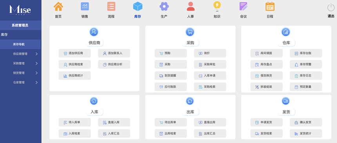Open the 生产 production gear icon
This screenshot has width=337, height=143.
pos(164,6)
